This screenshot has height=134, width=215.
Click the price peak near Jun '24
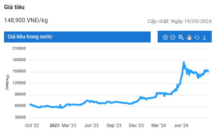point(184,63)
